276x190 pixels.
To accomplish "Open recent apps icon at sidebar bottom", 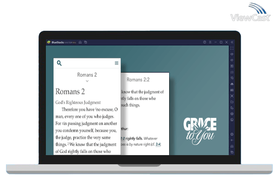I will (232, 152).
